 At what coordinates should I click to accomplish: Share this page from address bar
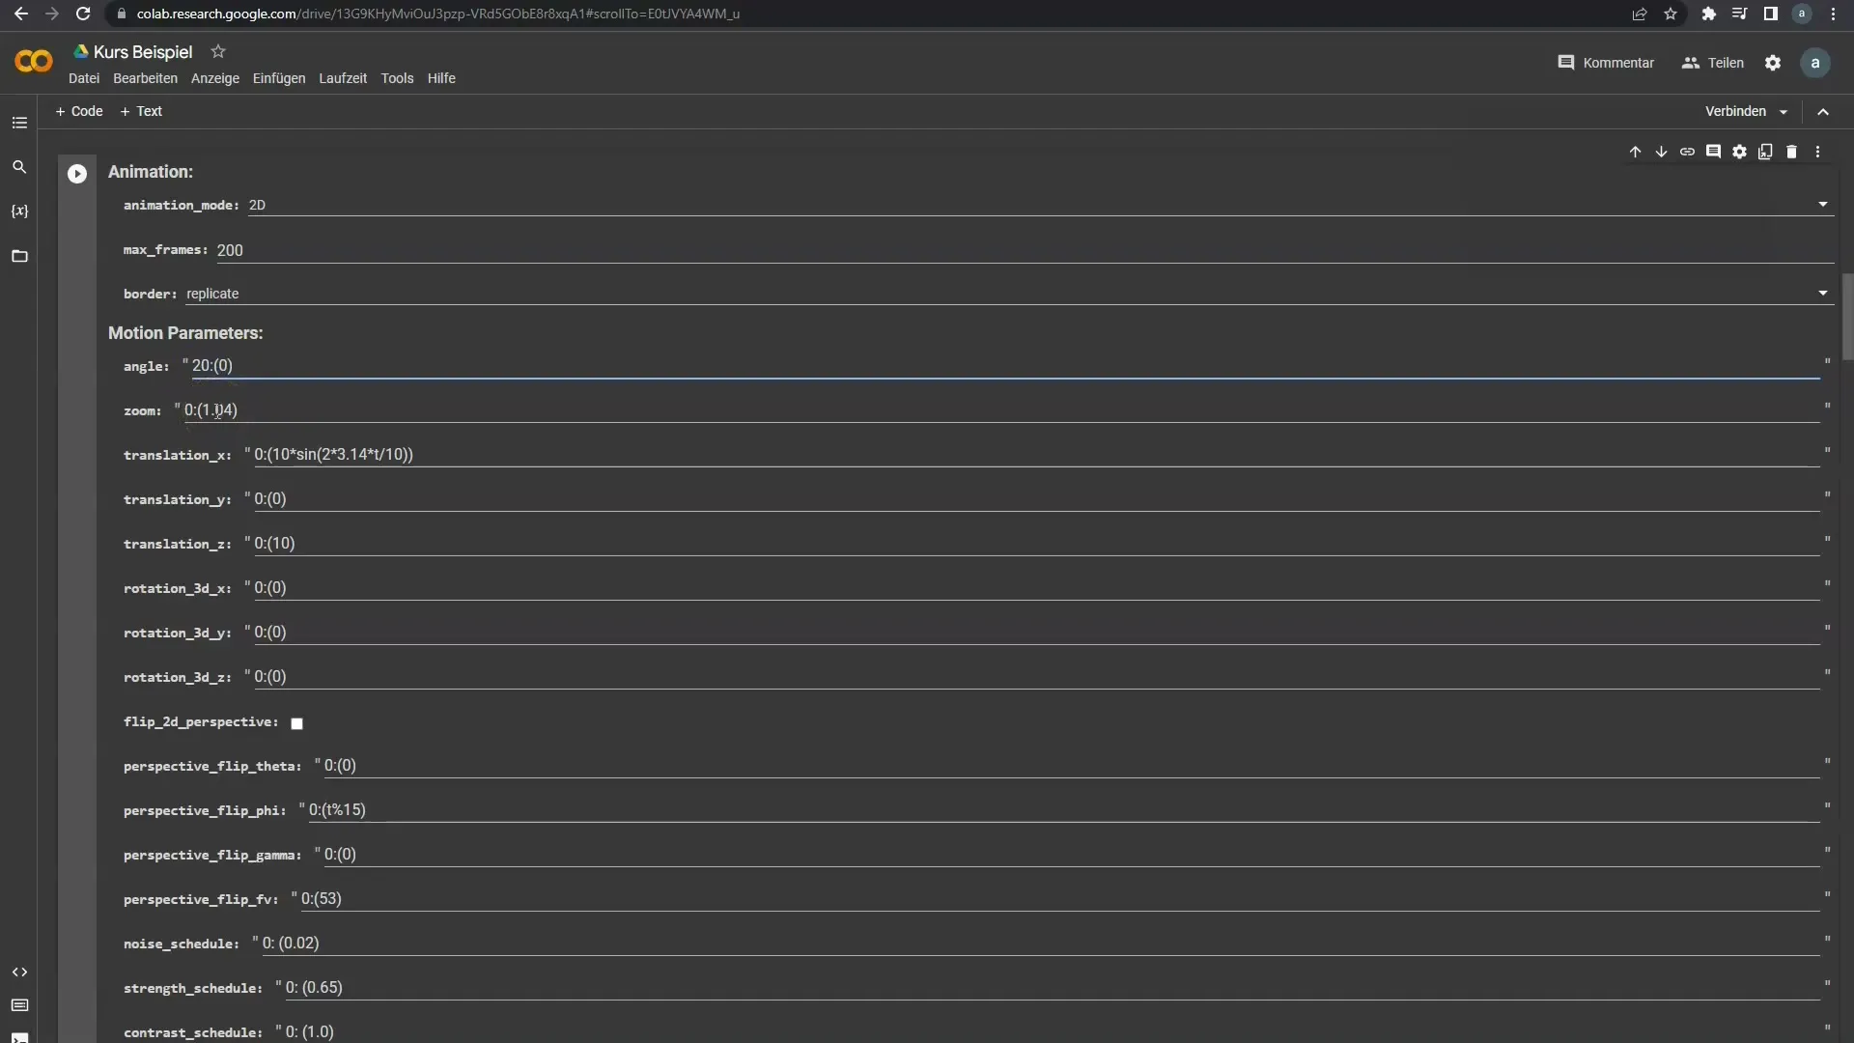click(1640, 14)
